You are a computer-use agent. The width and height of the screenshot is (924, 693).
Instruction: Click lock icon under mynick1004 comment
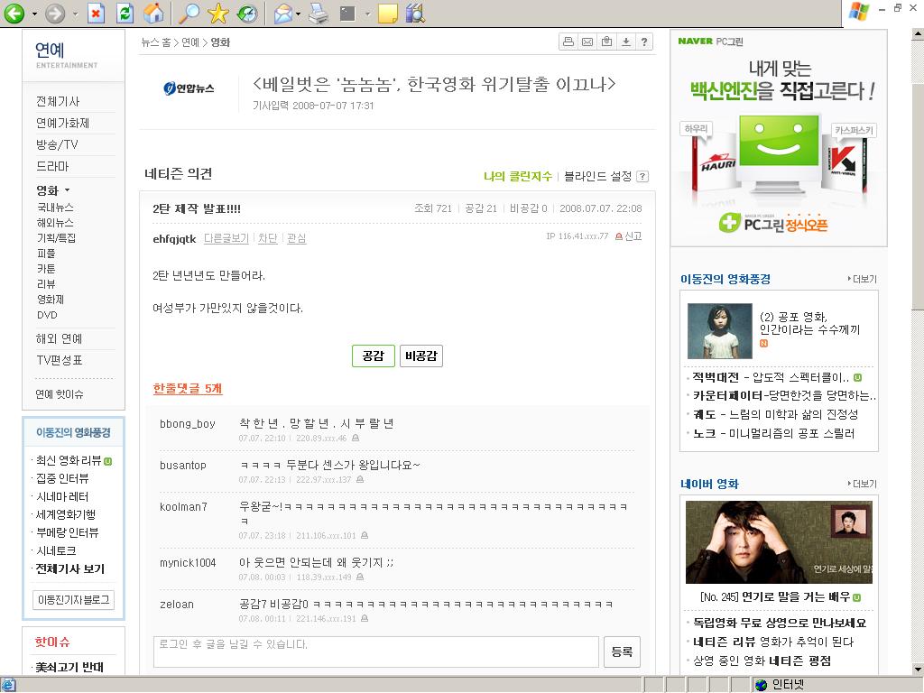click(x=360, y=577)
